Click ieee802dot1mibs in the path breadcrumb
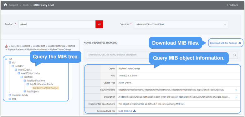This screenshot has width=245, height=117. 57,46
